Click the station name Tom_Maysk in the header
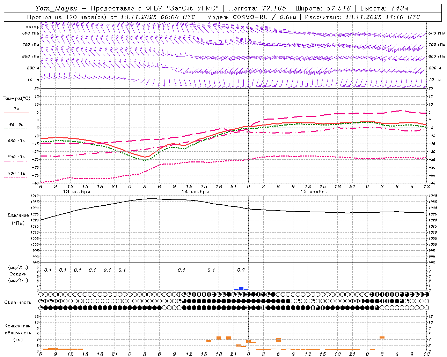This screenshot has height=357, width=447. 56,8
